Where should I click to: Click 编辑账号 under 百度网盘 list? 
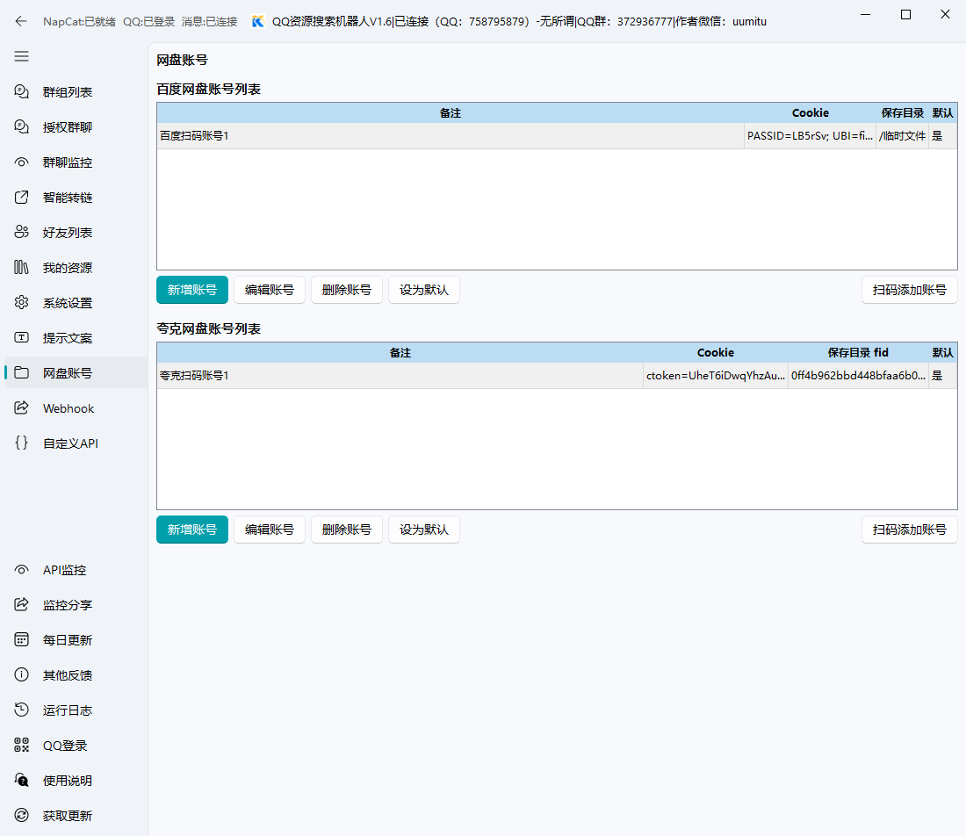[270, 290]
